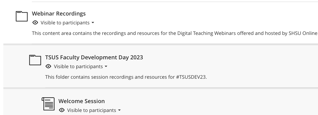Open the Welcome Session title link
The image size is (318, 115).
pyautogui.click(x=82, y=101)
